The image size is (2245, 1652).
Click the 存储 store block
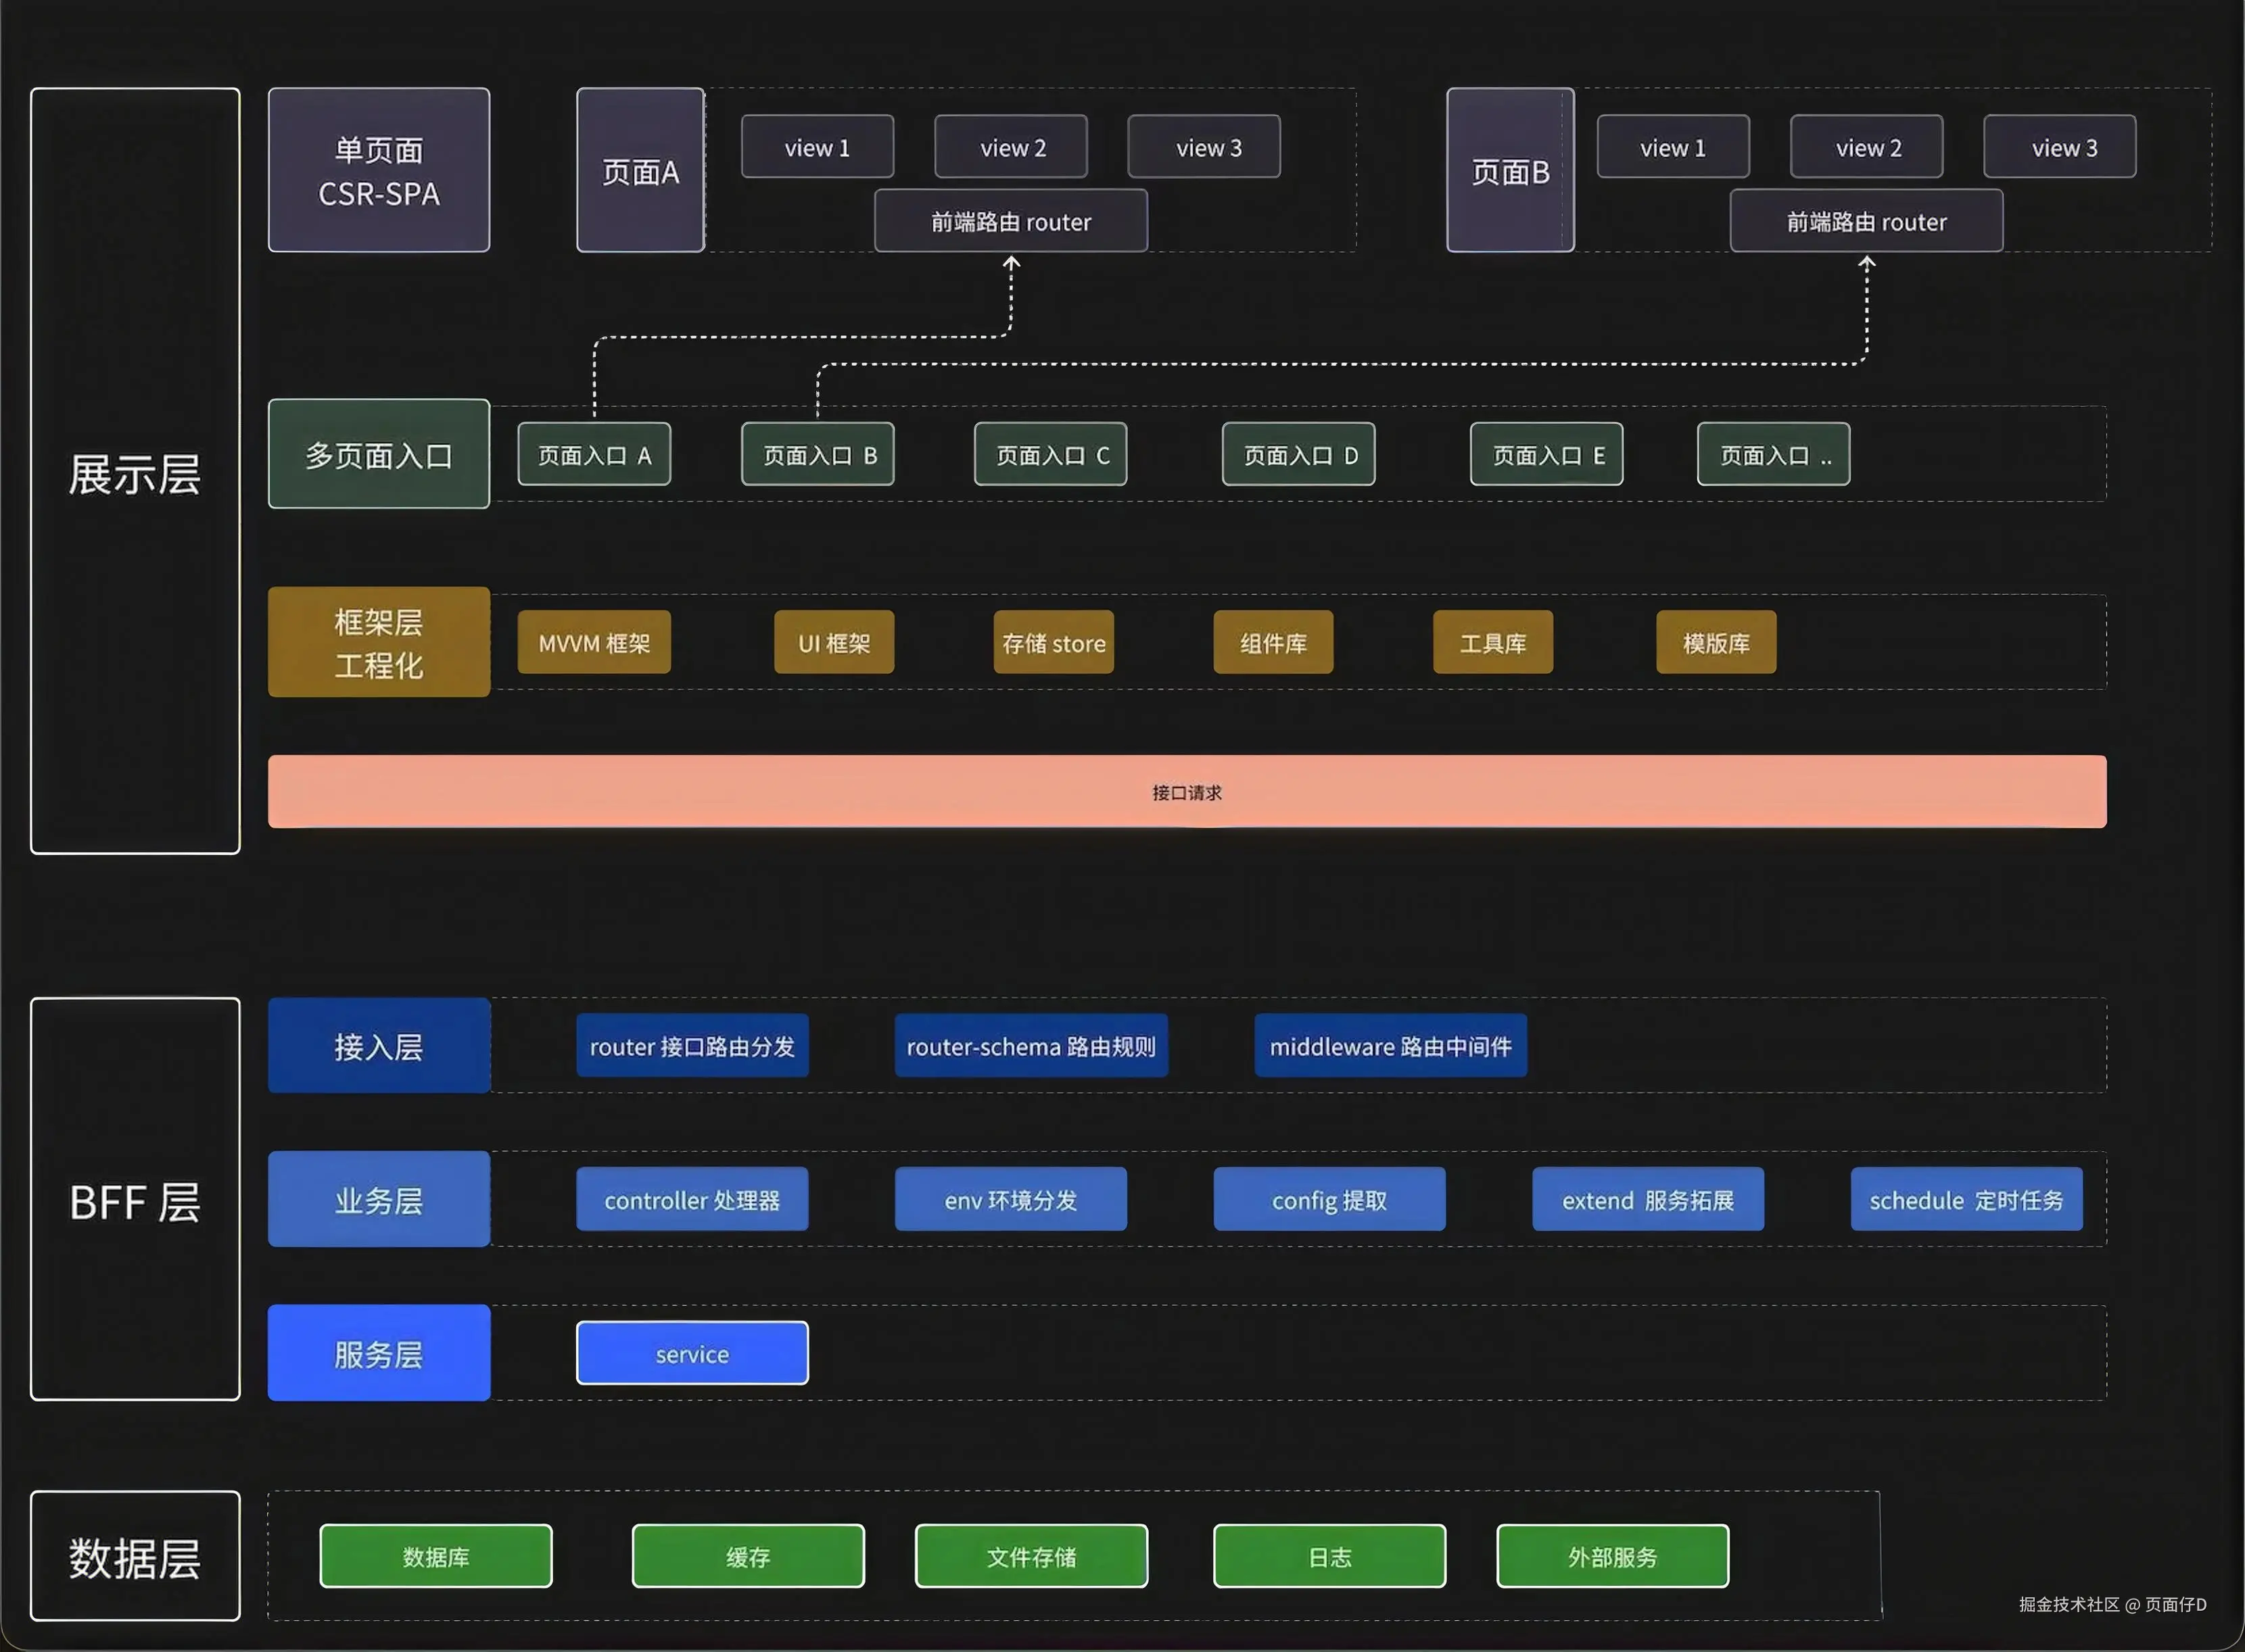tap(1054, 643)
